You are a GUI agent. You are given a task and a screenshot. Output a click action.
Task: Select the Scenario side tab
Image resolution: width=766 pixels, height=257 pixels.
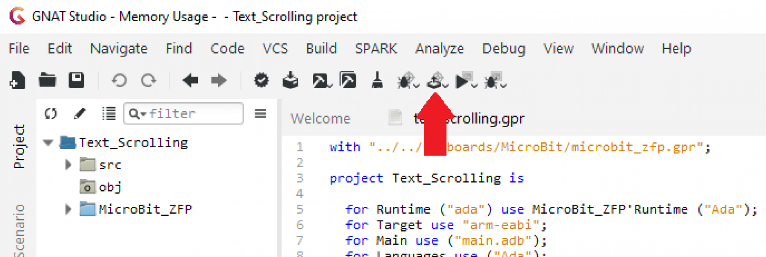click(x=19, y=230)
